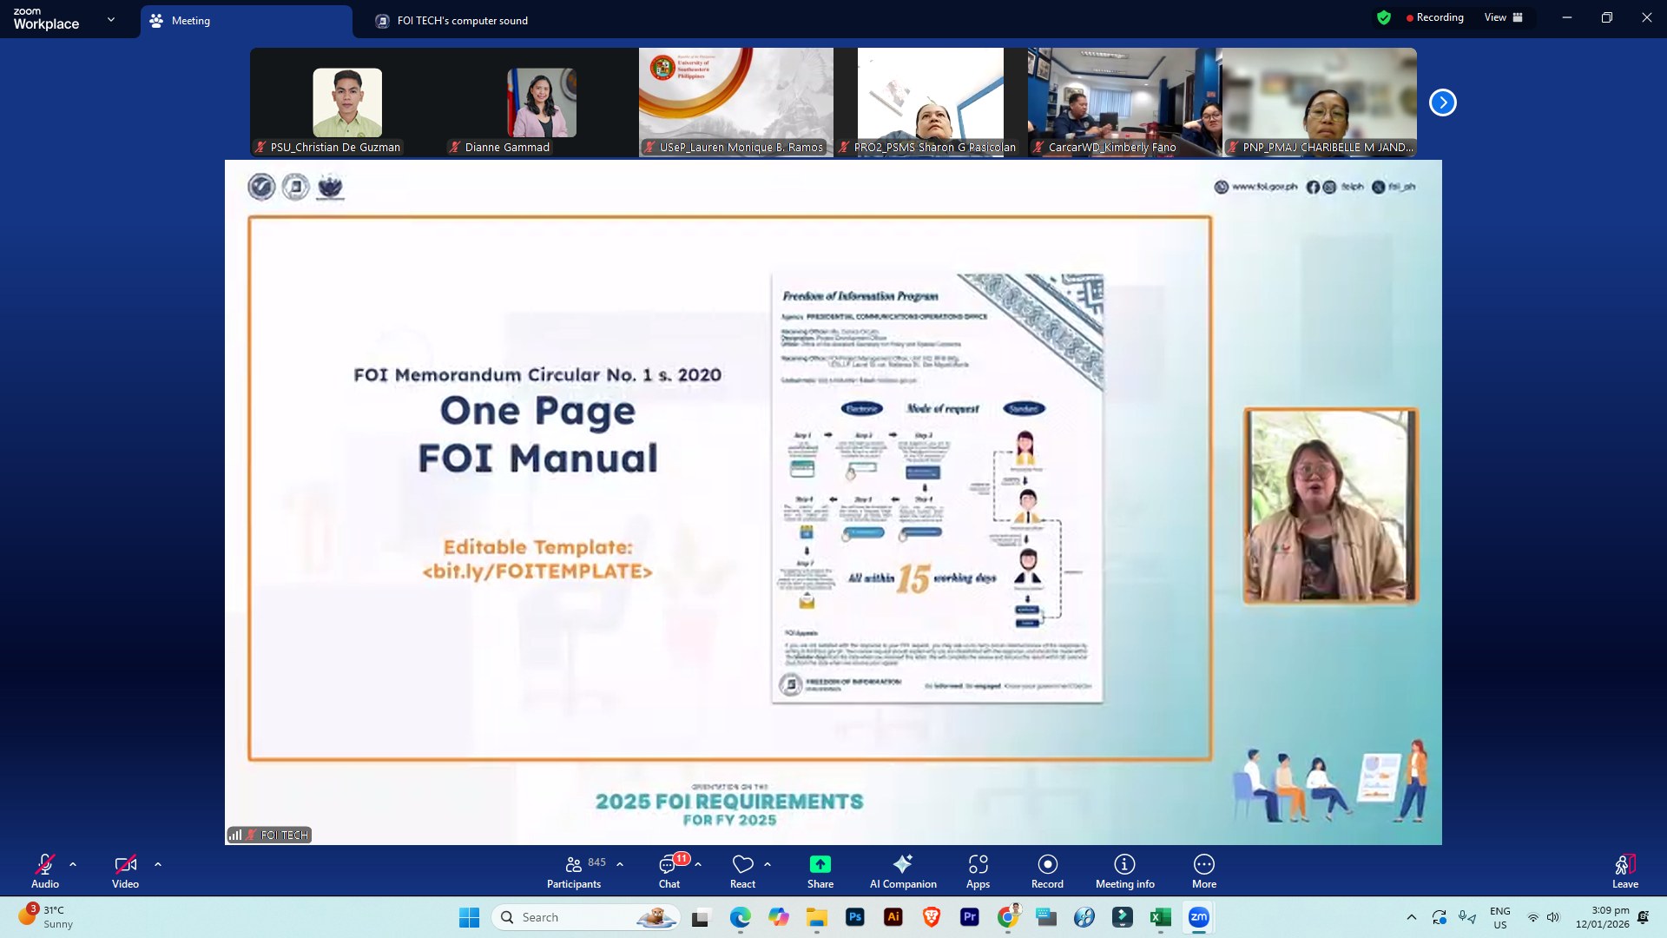Select the Meeting tab
The height and width of the screenshot is (938, 1667).
pyautogui.click(x=247, y=21)
